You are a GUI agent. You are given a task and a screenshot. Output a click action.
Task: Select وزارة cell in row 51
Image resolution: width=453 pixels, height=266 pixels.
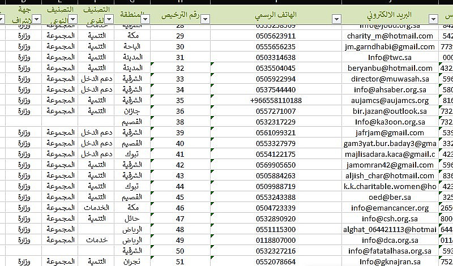point(24,261)
